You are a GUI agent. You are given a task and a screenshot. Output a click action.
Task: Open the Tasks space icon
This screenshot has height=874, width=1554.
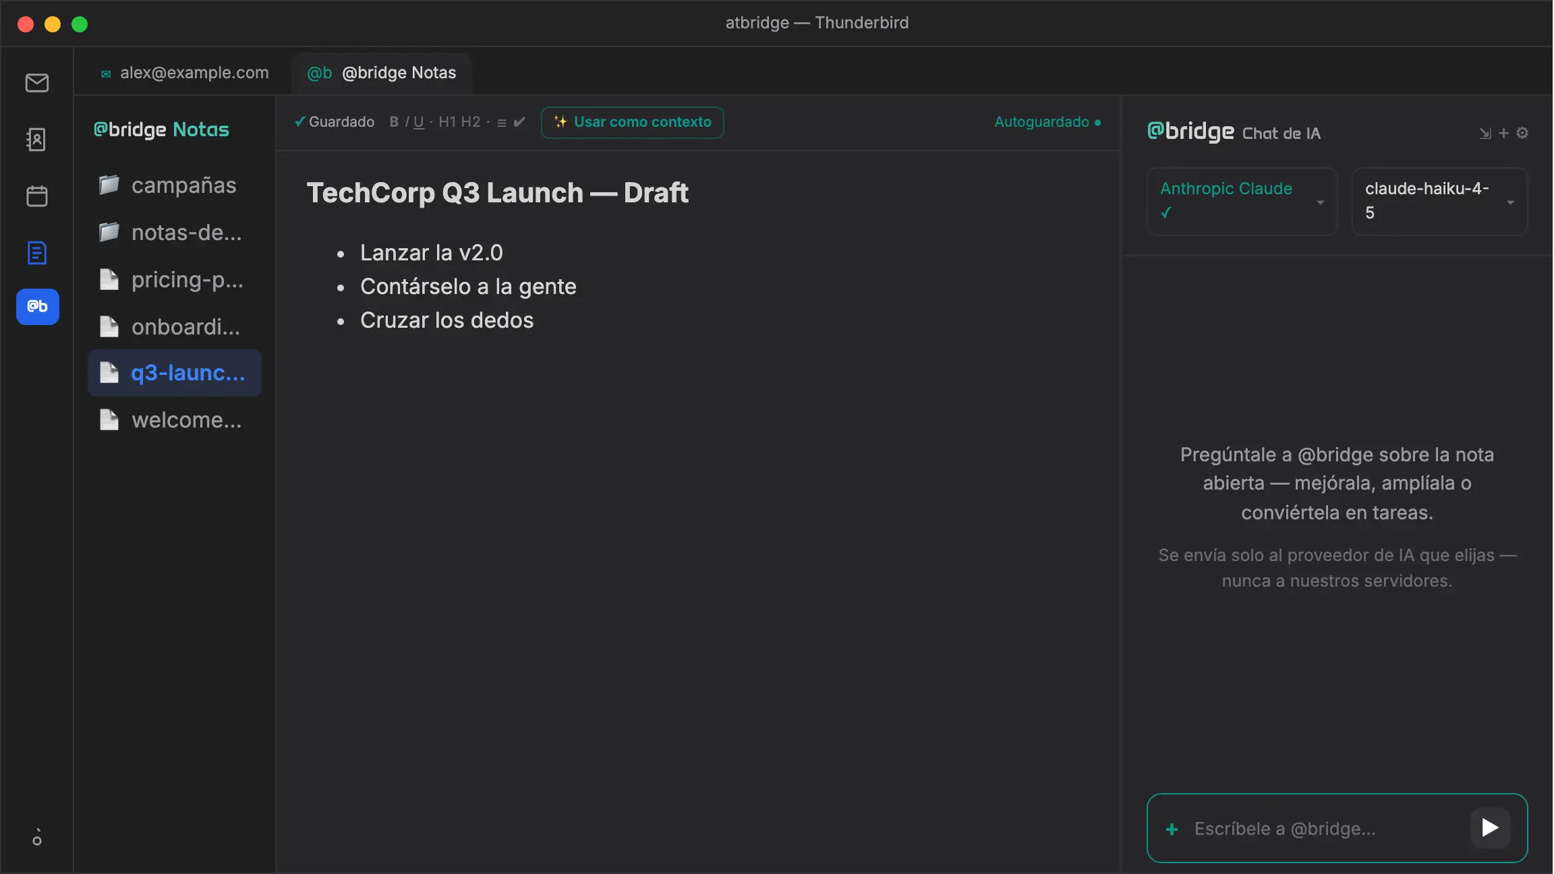tap(37, 253)
